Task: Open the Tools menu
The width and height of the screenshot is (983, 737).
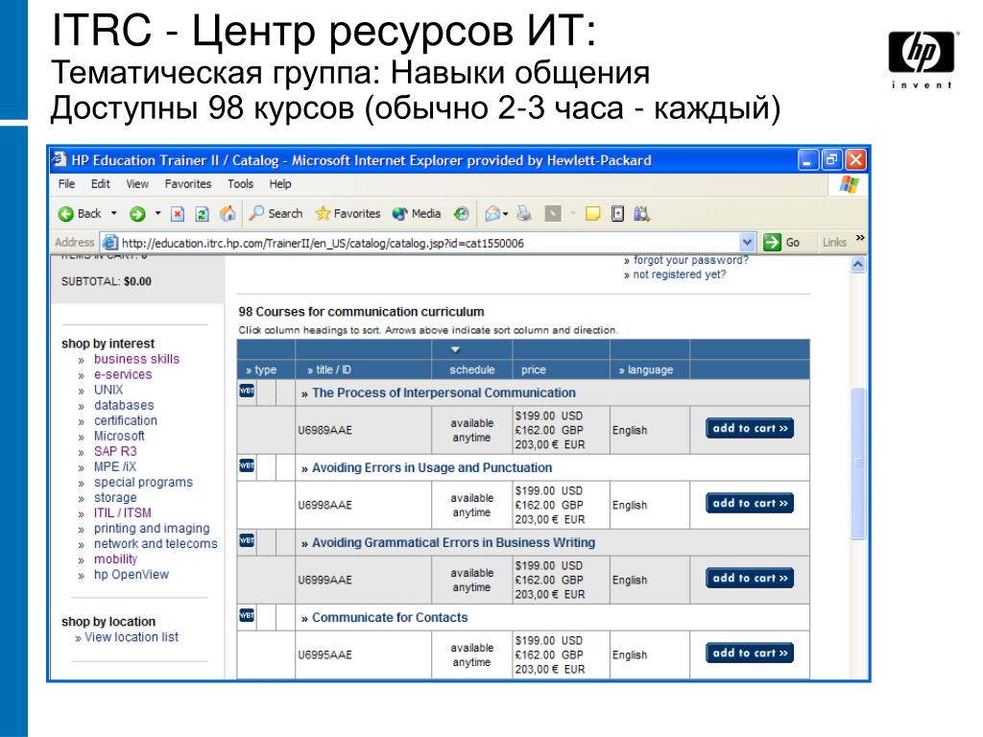Action: point(241,184)
